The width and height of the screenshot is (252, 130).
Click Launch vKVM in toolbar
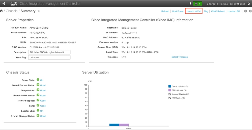[193, 11]
